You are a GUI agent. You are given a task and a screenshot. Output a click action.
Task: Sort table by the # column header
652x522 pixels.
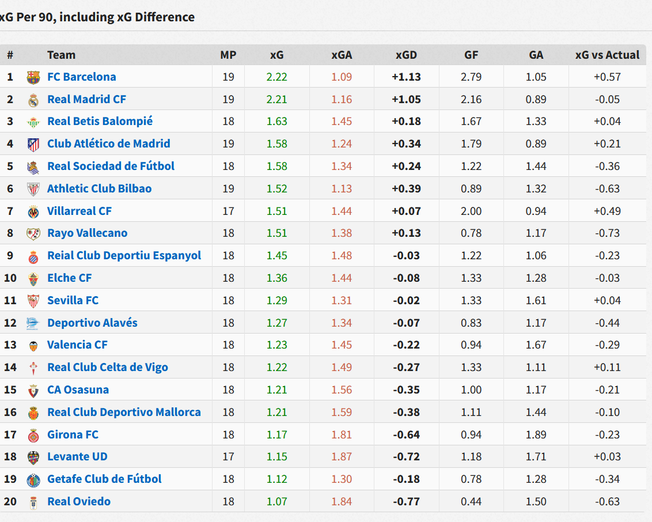(x=10, y=55)
